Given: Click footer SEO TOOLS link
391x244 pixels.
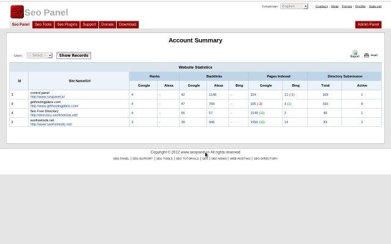Looking at the screenshot, I should tap(164, 159).
